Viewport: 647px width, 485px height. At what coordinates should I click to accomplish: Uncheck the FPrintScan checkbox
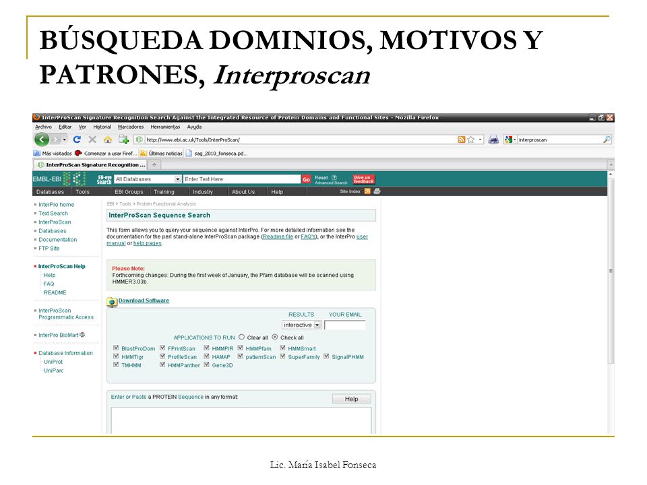(x=162, y=348)
